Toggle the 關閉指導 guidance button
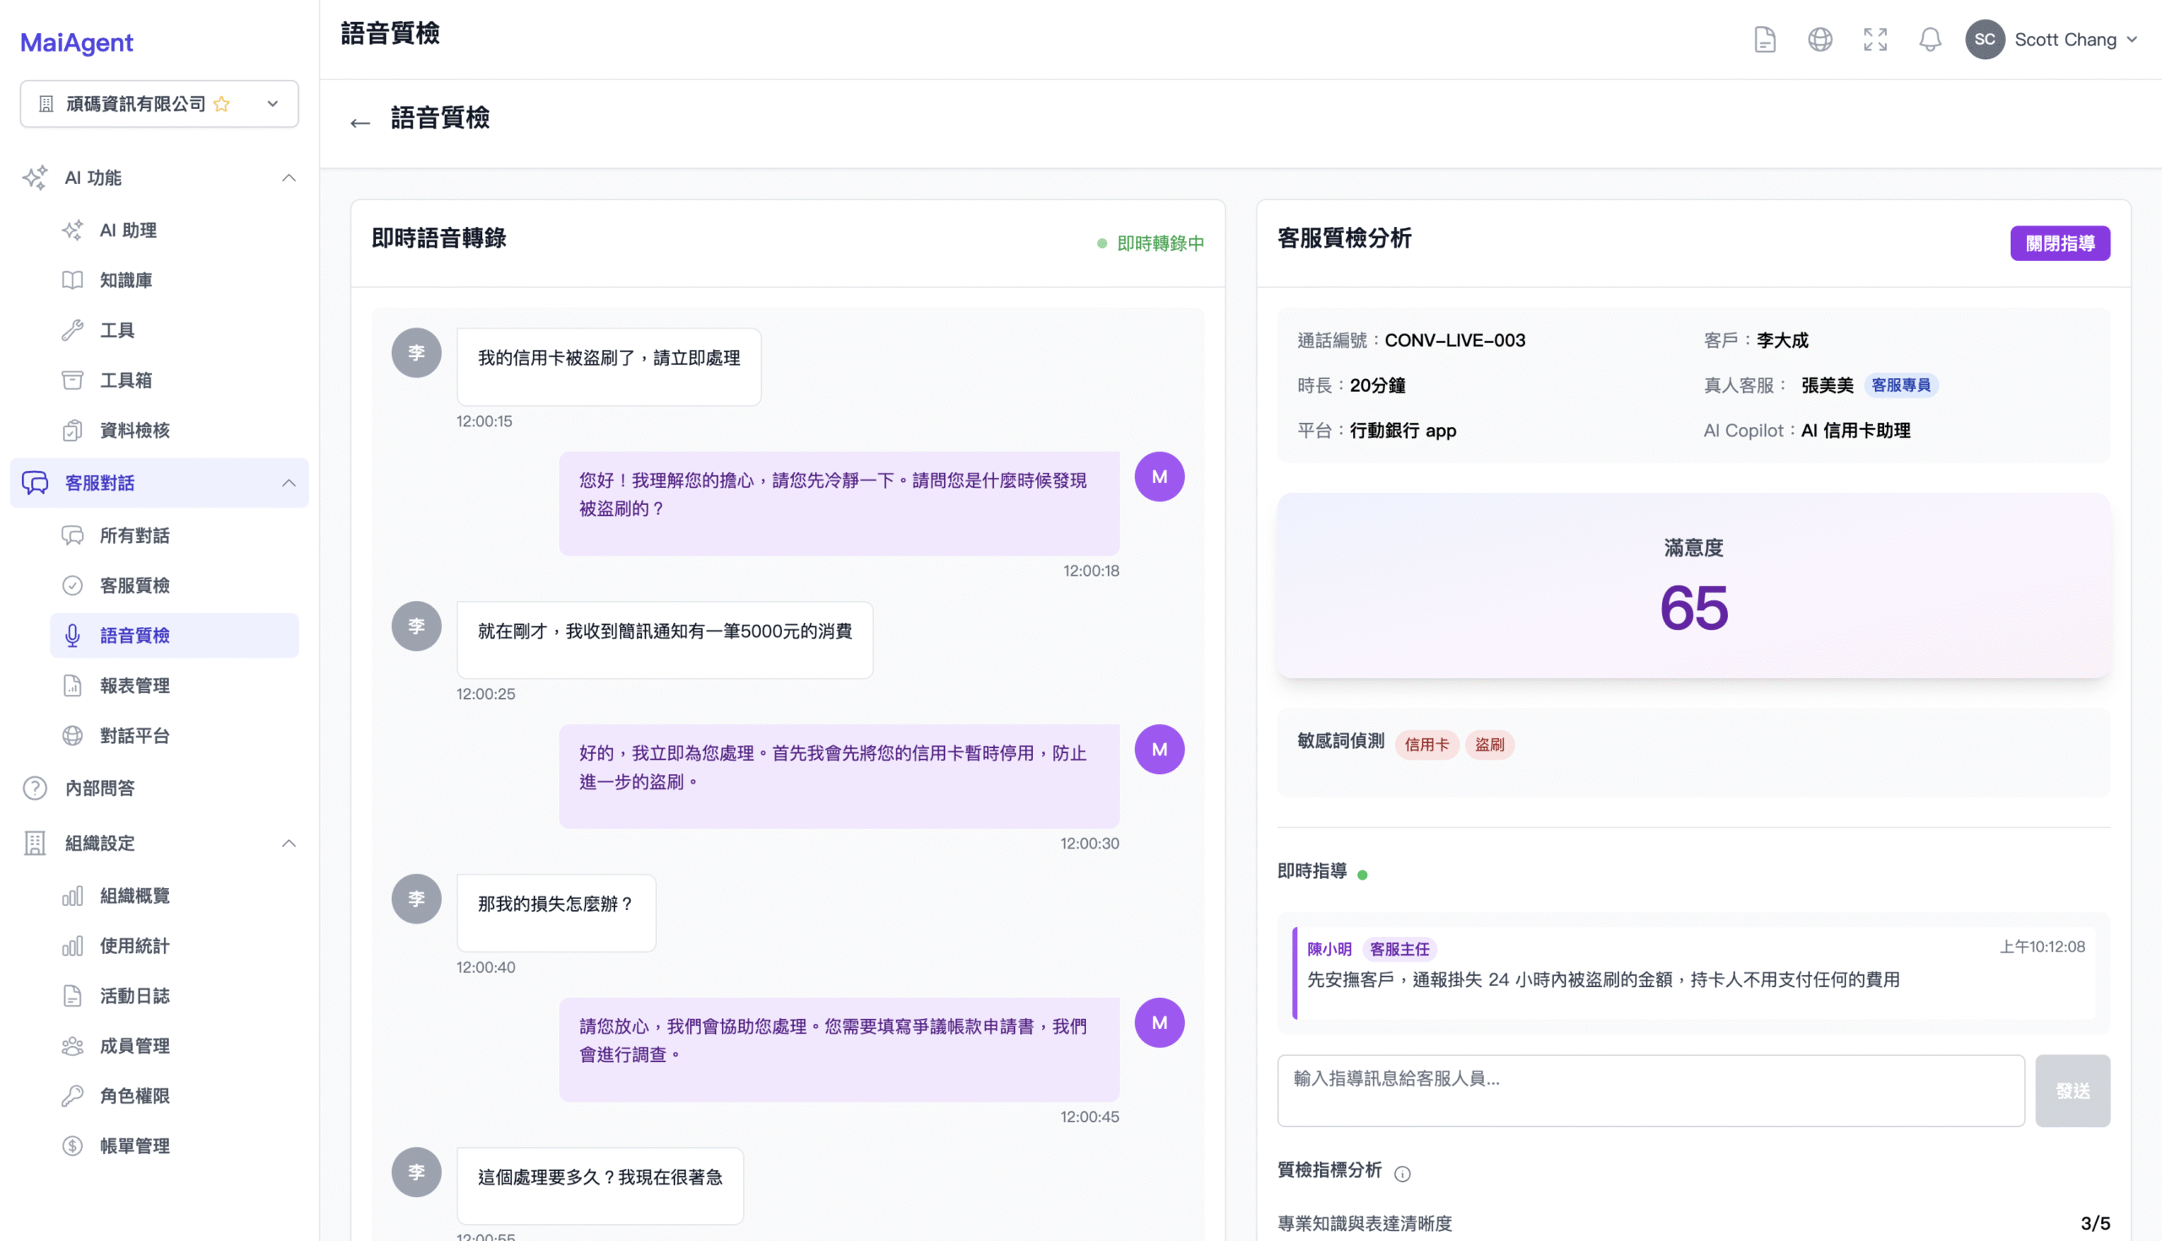Image resolution: width=2162 pixels, height=1241 pixels. [x=2059, y=243]
